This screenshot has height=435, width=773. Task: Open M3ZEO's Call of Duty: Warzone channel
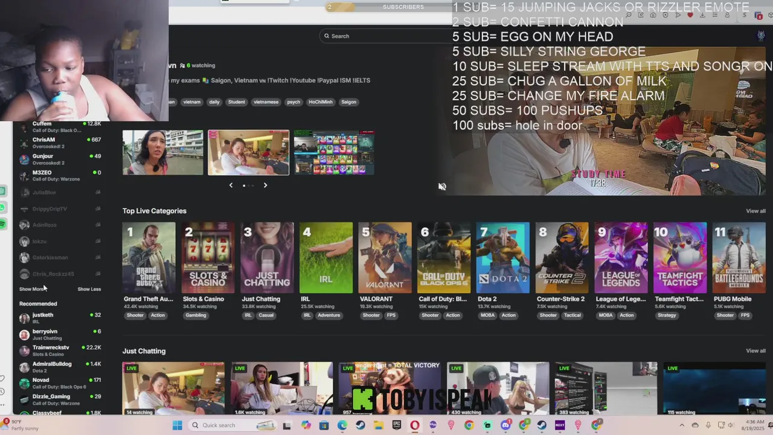coord(60,175)
